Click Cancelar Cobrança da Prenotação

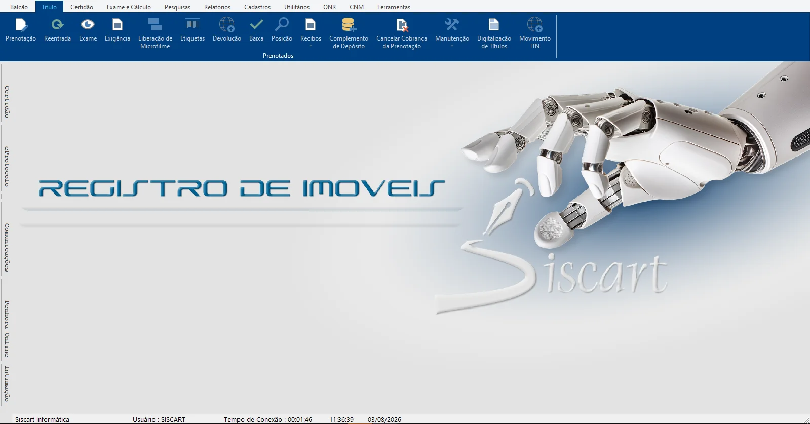pos(402,33)
